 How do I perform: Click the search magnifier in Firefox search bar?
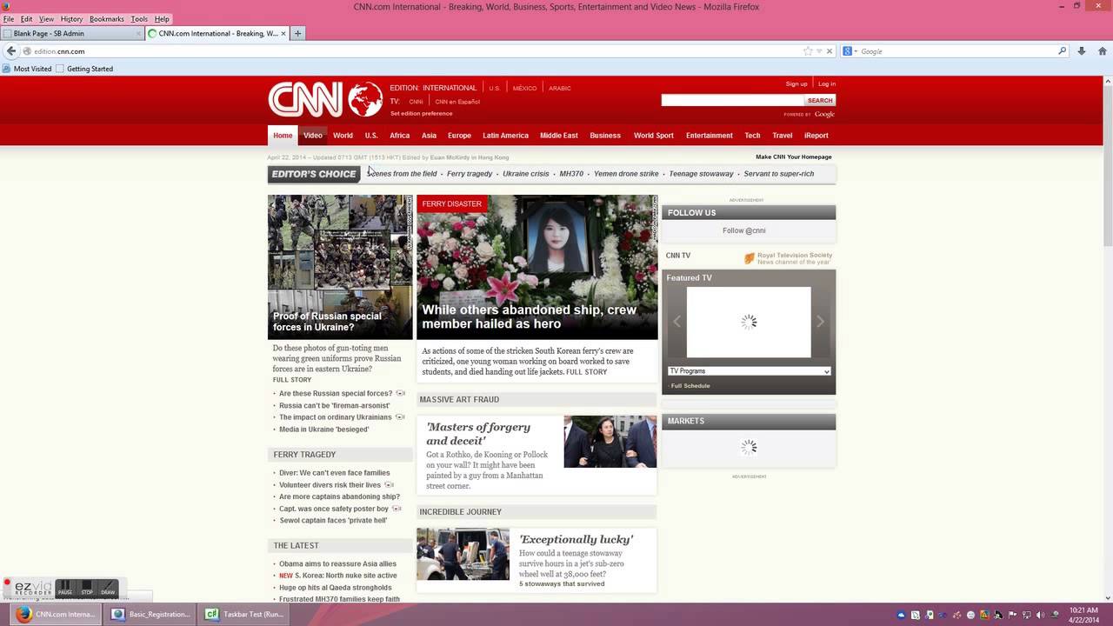pos(1062,51)
